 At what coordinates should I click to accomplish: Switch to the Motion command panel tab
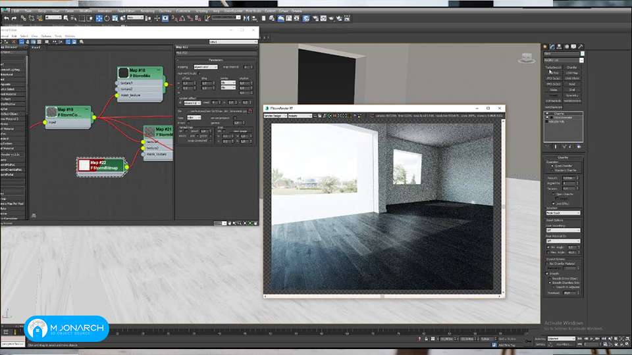point(567,46)
